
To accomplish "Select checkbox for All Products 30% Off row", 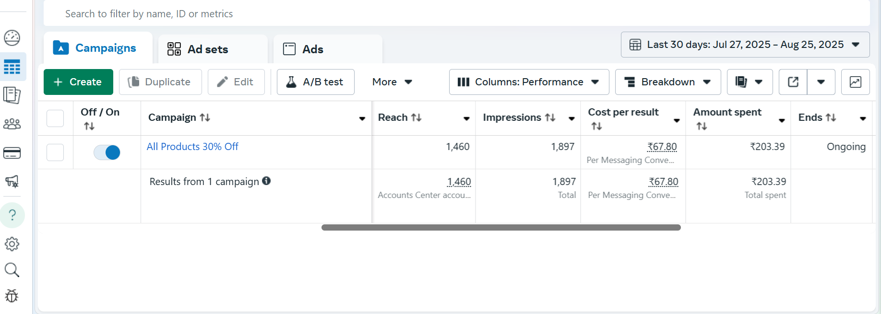I will pos(55,152).
